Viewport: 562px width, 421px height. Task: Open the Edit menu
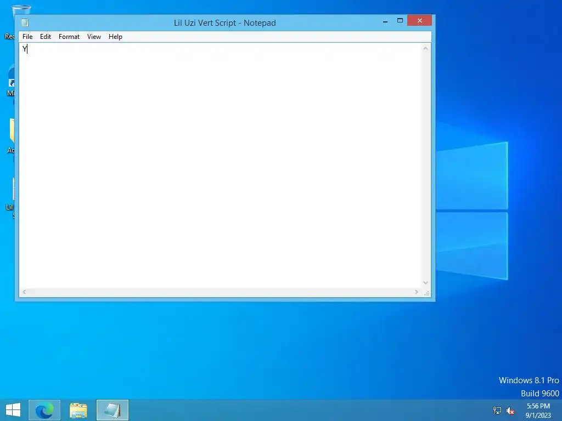coord(45,37)
